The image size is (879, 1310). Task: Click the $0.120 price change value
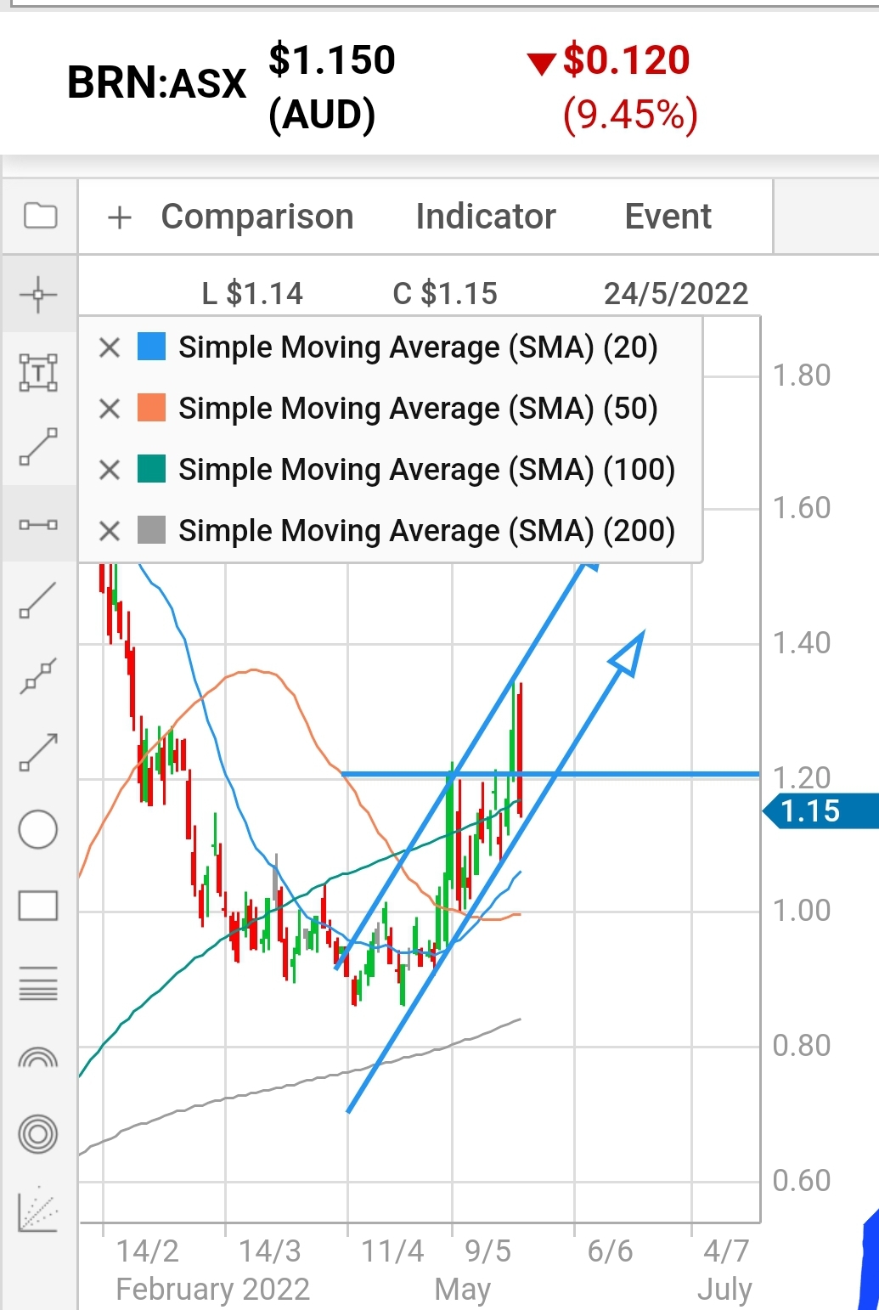click(627, 60)
